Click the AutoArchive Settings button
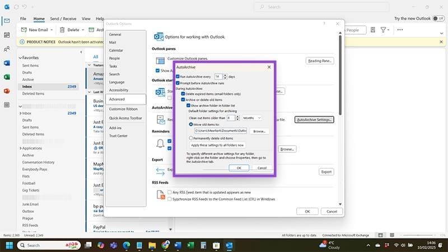The height and width of the screenshot is (252, 448). (x=314, y=120)
